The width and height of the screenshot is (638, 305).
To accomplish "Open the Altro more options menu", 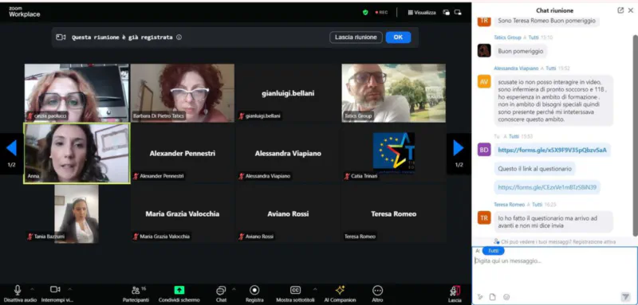I will click(377, 294).
